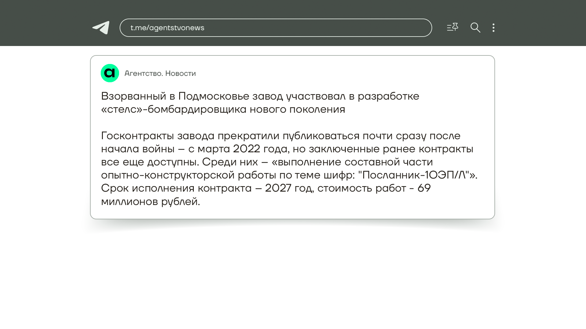586x329 pixels.
Task: Click the phrase опытно-конструкторской работы
Action: click(189, 175)
